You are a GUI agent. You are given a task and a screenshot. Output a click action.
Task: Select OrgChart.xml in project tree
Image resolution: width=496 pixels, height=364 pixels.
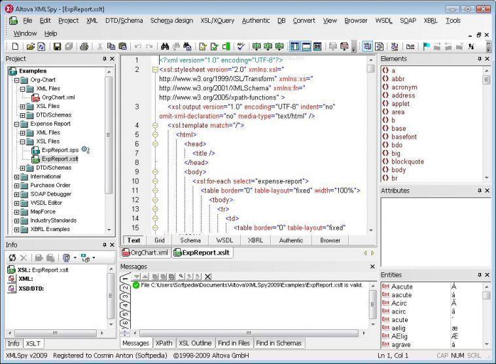[58, 98]
